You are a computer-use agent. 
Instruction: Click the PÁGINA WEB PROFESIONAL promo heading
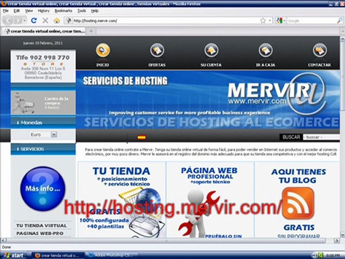pyautogui.click(x=209, y=173)
